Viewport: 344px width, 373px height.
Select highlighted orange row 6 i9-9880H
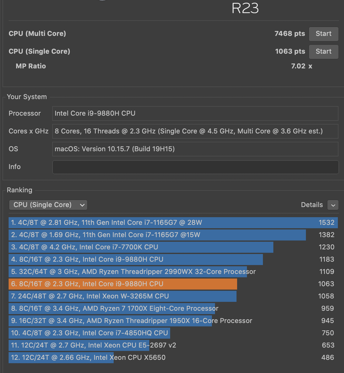tap(173, 284)
